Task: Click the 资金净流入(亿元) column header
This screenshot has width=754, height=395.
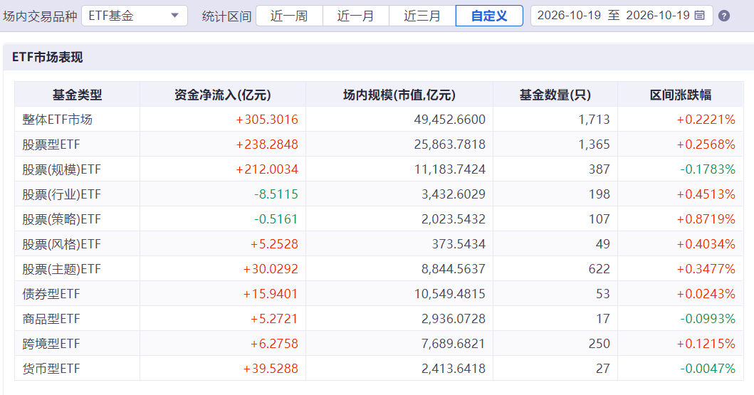Action: coord(223,95)
